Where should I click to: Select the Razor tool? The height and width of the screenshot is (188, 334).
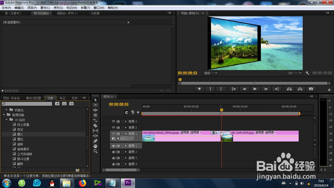[x=96, y=125]
